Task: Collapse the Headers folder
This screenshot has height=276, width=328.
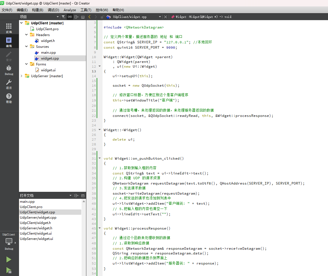Action: coord(26,35)
